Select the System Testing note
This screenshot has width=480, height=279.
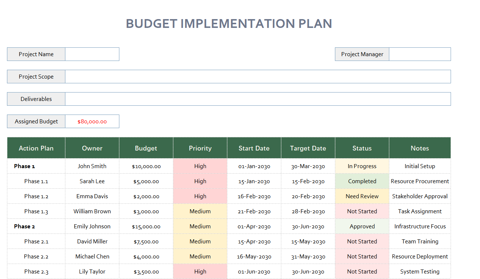[x=420, y=271]
